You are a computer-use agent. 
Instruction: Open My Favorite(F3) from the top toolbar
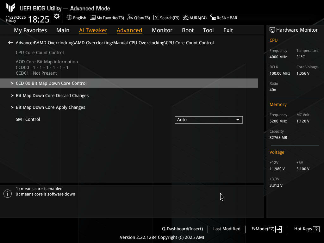(x=107, y=18)
